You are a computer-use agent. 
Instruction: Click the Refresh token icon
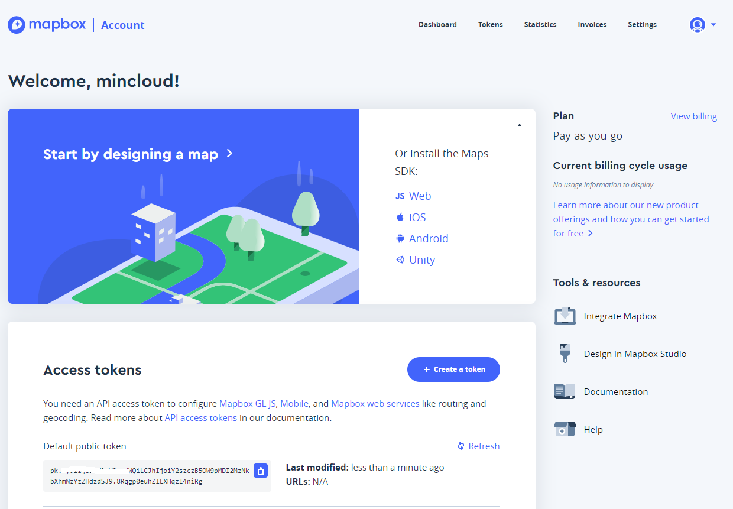461,446
